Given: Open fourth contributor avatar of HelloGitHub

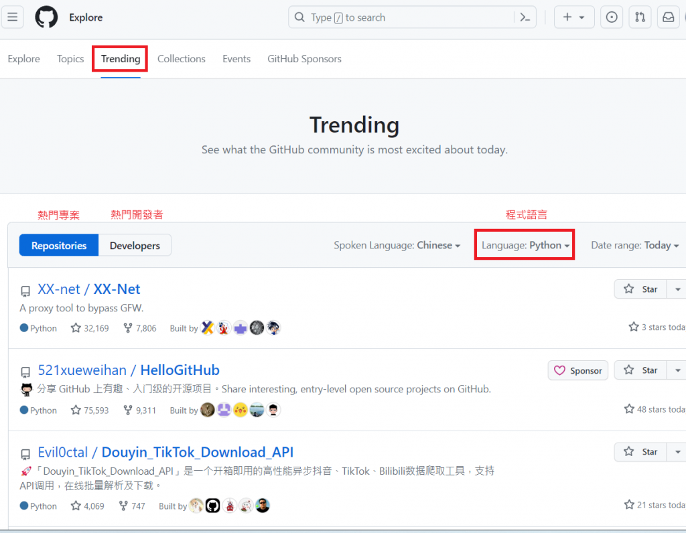Looking at the screenshot, I should (257, 410).
